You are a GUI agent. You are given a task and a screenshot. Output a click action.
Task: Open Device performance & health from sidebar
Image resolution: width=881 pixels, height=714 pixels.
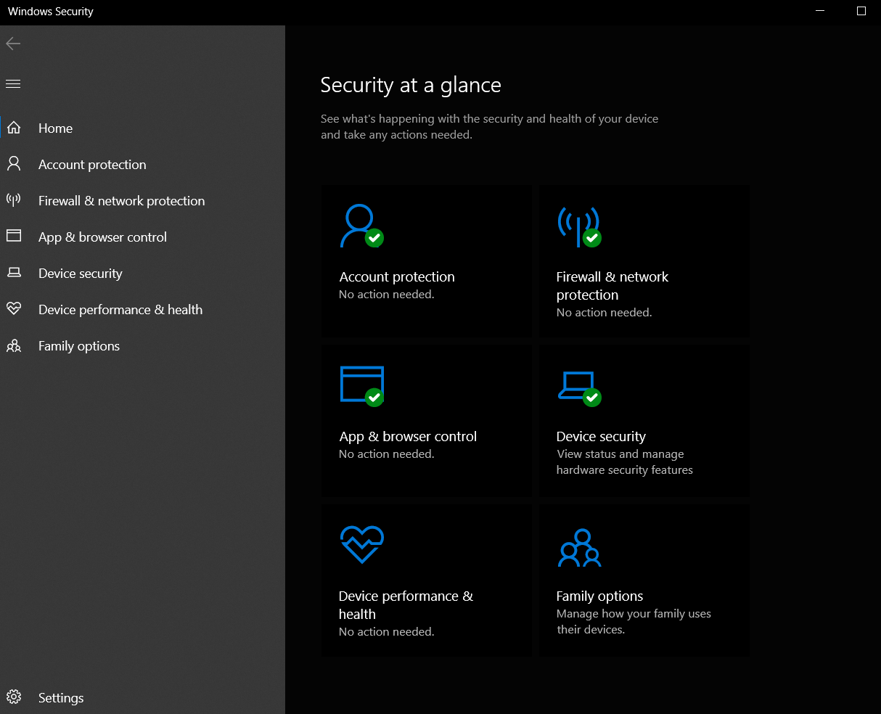[142, 310]
